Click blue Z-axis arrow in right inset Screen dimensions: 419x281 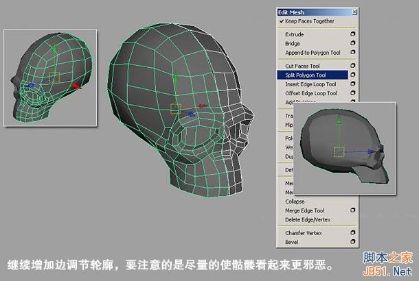point(372,151)
